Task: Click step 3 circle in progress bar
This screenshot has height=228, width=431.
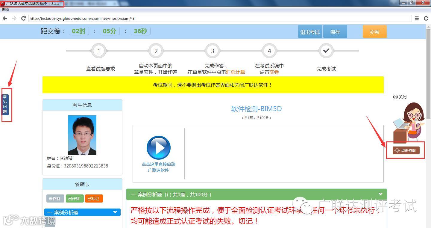Action: tap(213, 51)
